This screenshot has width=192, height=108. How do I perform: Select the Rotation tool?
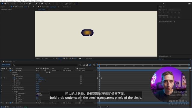point(21,4)
